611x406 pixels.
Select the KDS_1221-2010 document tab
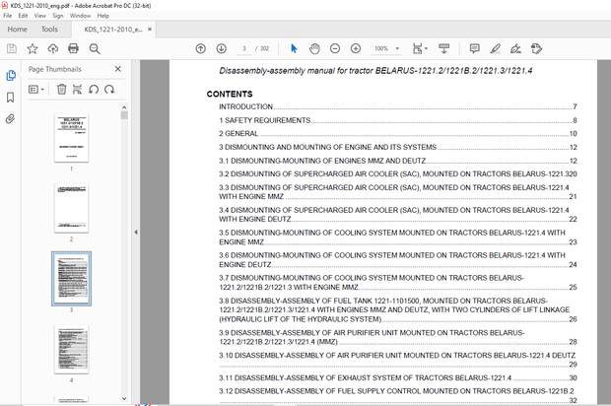(x=113, y=30)
